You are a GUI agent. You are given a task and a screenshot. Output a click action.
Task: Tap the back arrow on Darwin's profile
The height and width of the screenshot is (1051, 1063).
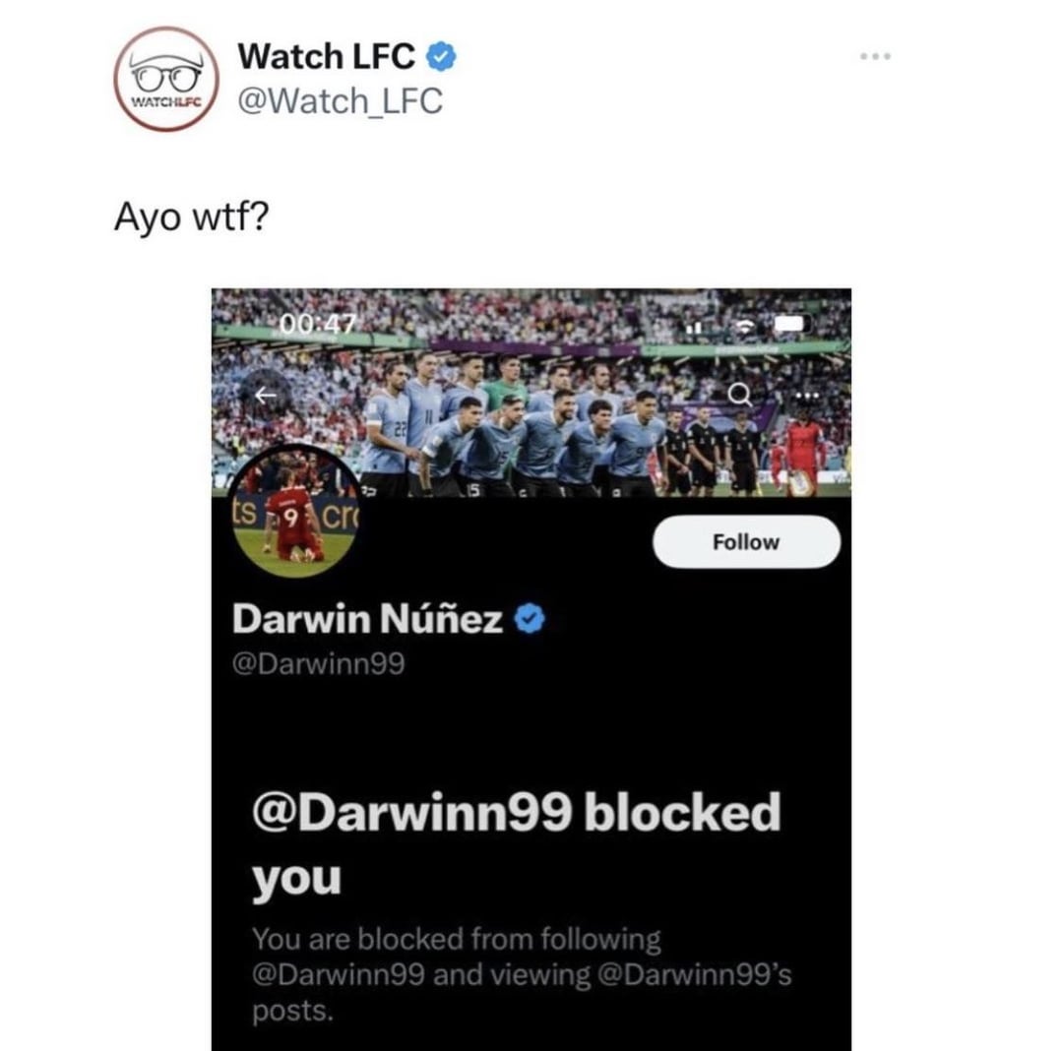pyautogui.click(x=265, y=395)
